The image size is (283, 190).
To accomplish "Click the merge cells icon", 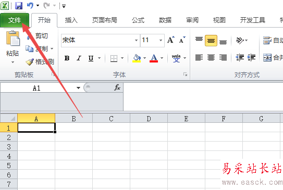I will click(267, 58).
